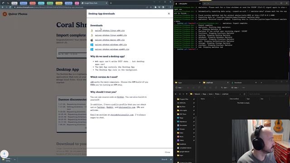The height and width of the screenshot is (163, 290).
Task: Open the yellow tab group chip
Action: tap(59, 3)
